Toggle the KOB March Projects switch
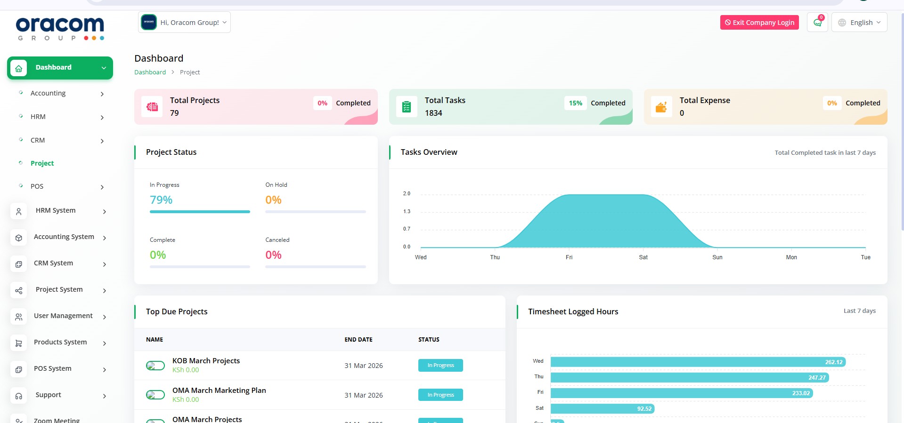 (x=155, y=366)
